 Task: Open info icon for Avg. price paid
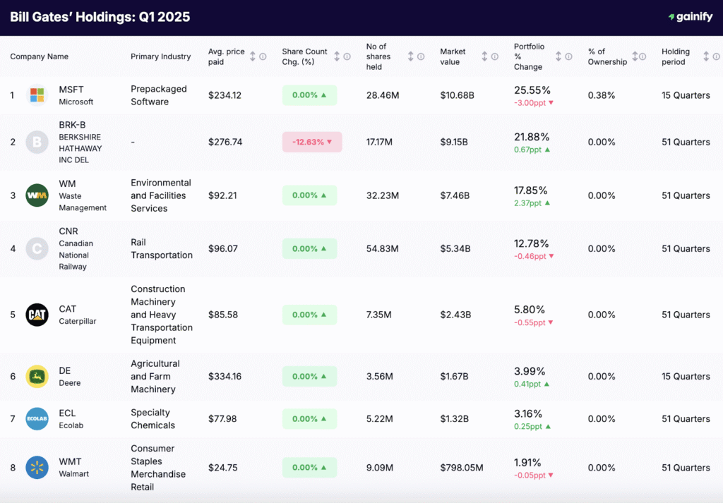point(263,56)
